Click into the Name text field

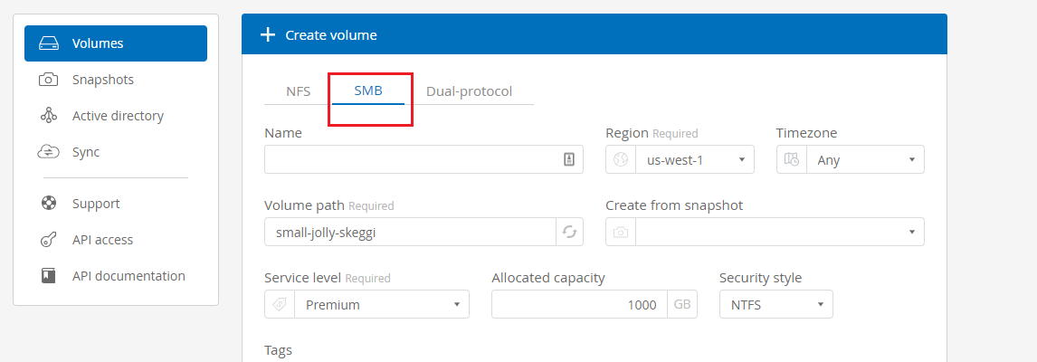click(412, 159)
